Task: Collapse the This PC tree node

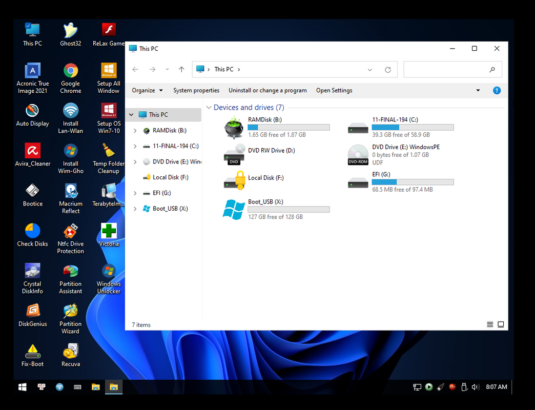Action: [131, 115]
